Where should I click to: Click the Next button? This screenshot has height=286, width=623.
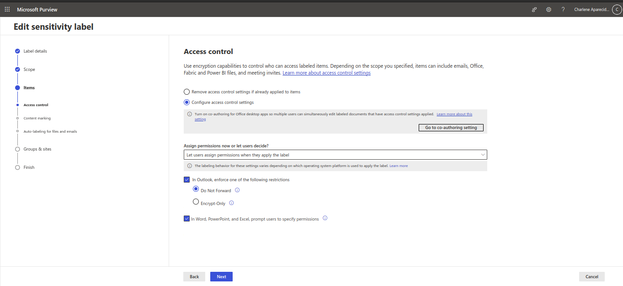coord(221,276)
